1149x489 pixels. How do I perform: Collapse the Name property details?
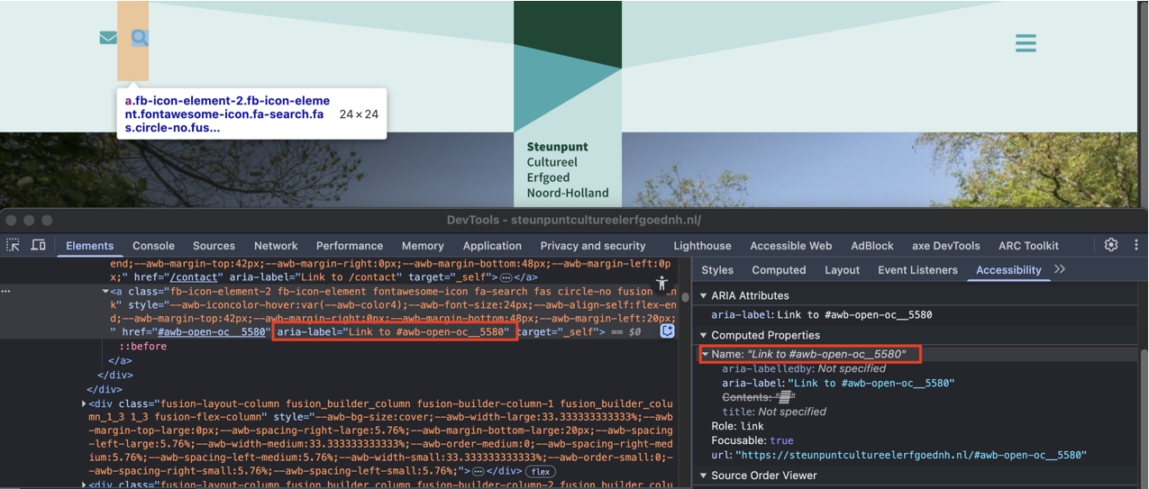[706, 354]
